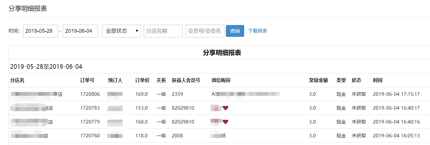Click the timestamp 2019-06-04 17:15:17
This screenshot has height=145, width=430.
point(396,94)
